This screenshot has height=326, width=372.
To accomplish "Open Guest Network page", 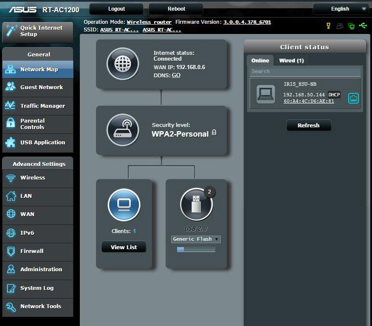I will tap(38, 87).
